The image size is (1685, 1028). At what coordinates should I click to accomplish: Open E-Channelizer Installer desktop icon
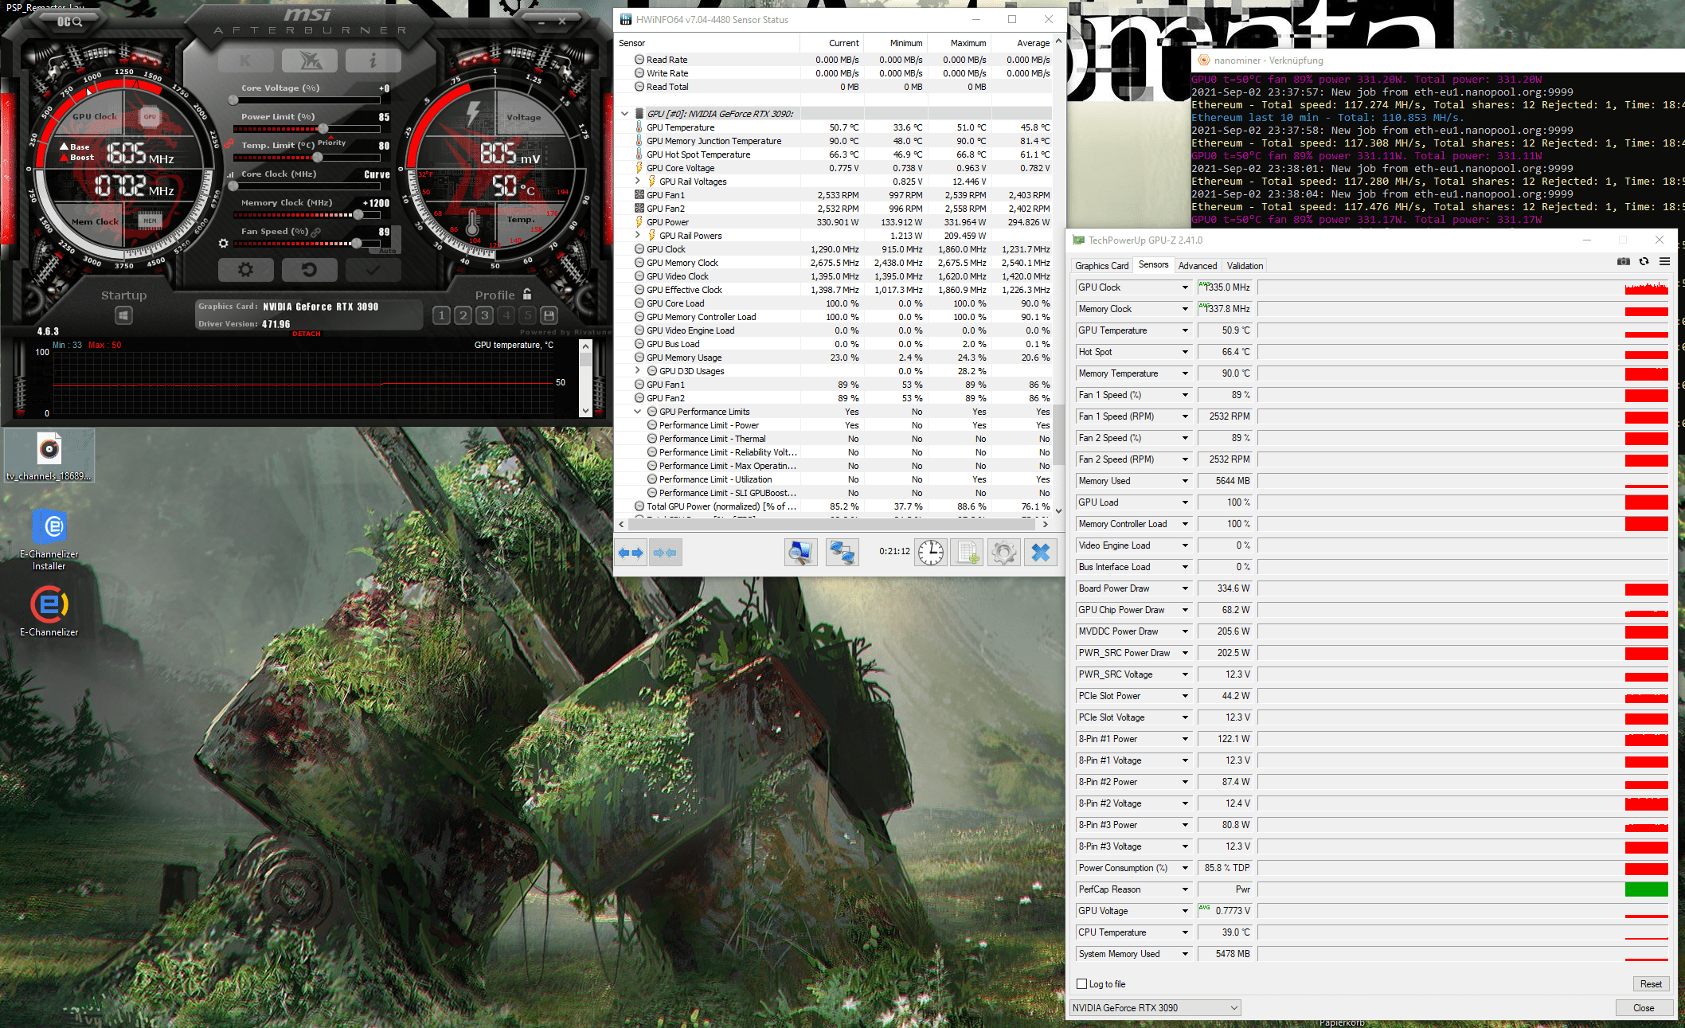(49, 540)
